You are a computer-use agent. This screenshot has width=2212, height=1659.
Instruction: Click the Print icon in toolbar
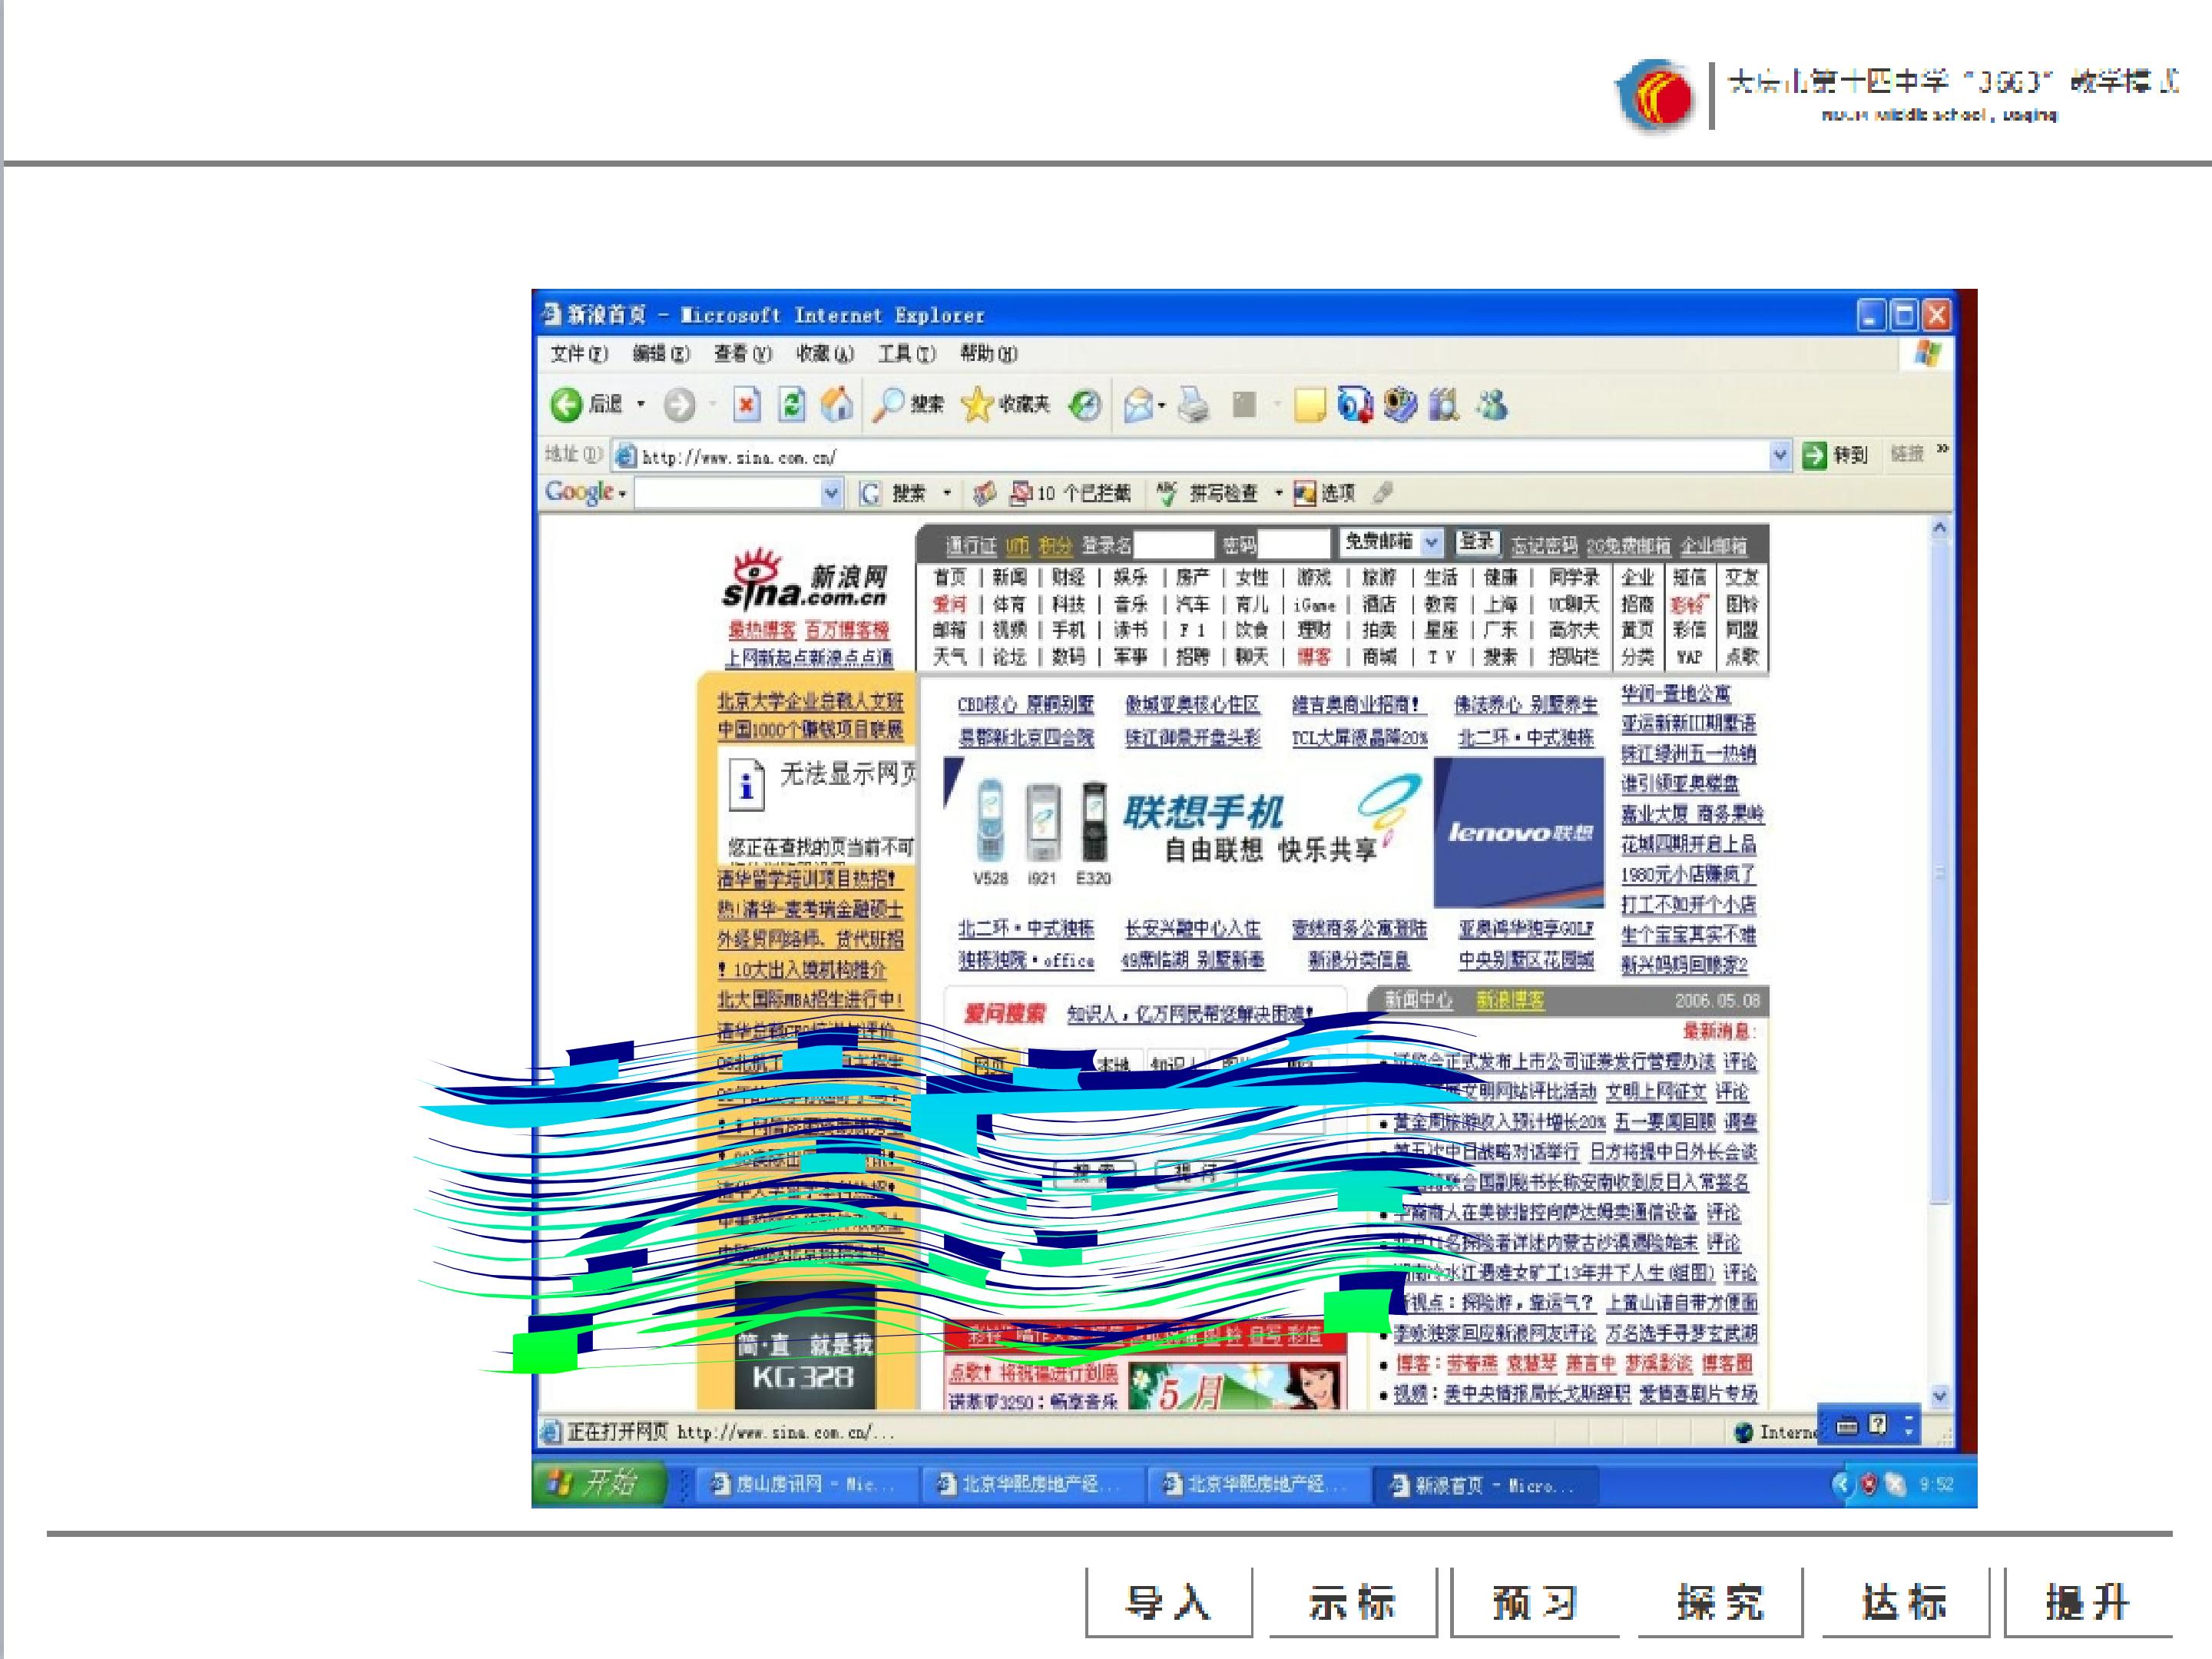pos(1192,404)
